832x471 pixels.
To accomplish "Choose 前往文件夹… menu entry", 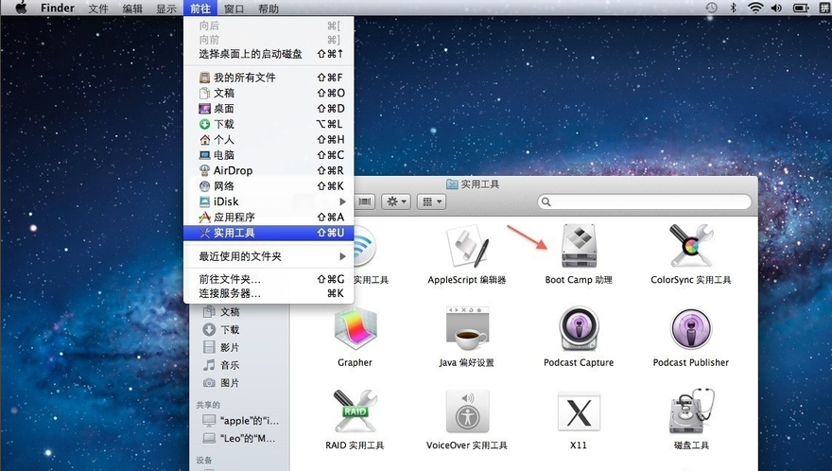I will [x=269, y=279].
